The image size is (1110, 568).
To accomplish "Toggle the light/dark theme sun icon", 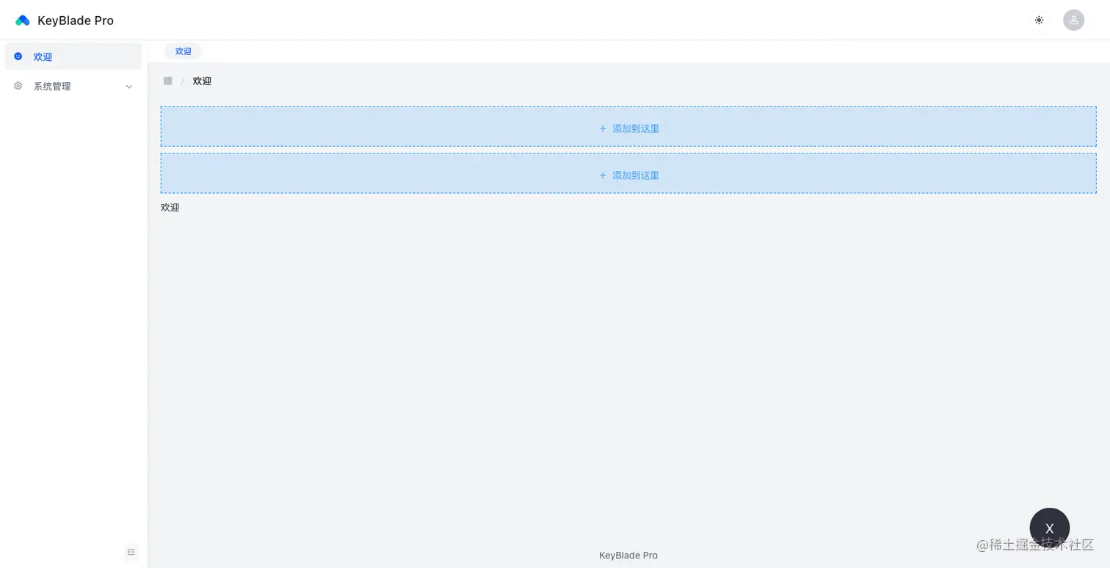I will [1039, 20].
